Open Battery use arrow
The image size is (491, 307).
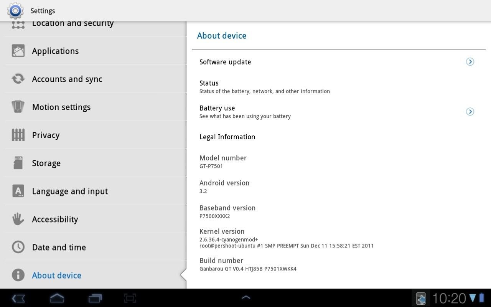click(470, 112)
